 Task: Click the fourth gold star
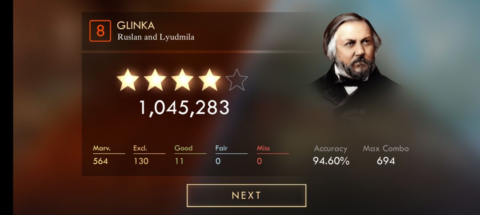tap(210, 80)
